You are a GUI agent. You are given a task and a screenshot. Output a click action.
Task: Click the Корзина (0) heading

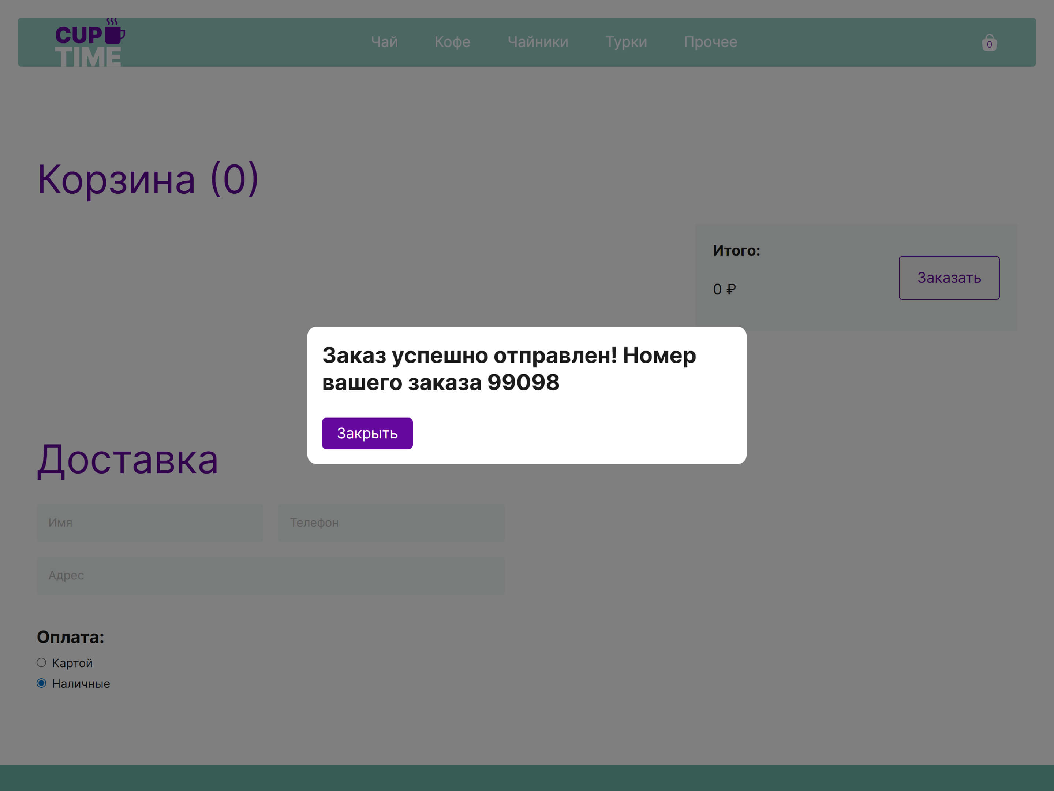pyautogui.click(x=148, y=179)
